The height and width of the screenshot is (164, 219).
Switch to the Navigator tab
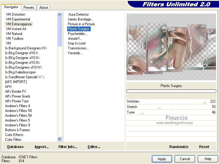(x=11, y=7)
